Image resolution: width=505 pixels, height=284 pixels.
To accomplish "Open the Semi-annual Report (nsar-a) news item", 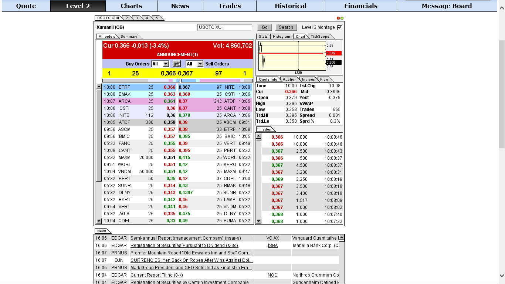I will pos(186,238).
